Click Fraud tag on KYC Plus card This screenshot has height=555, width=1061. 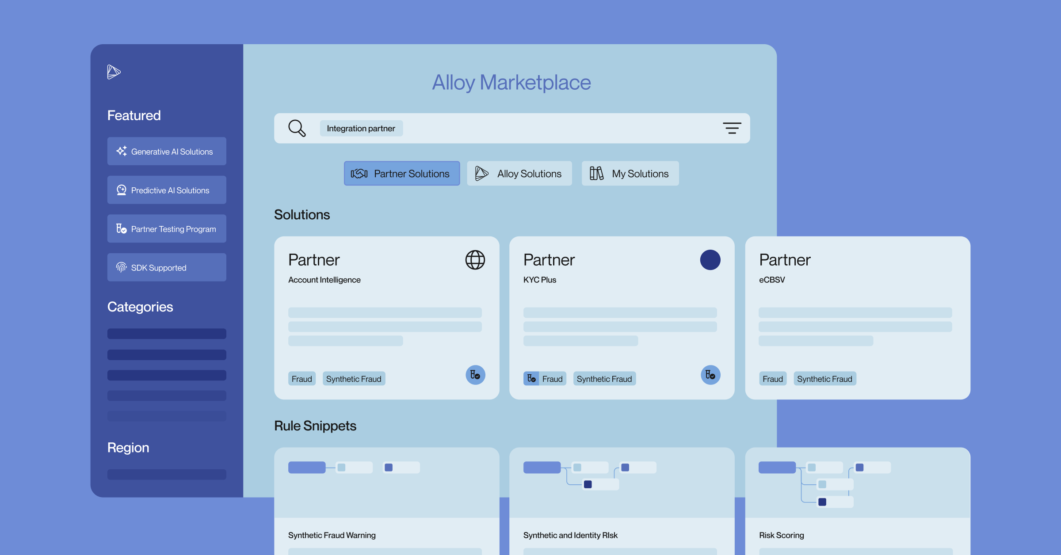(545, 379)
